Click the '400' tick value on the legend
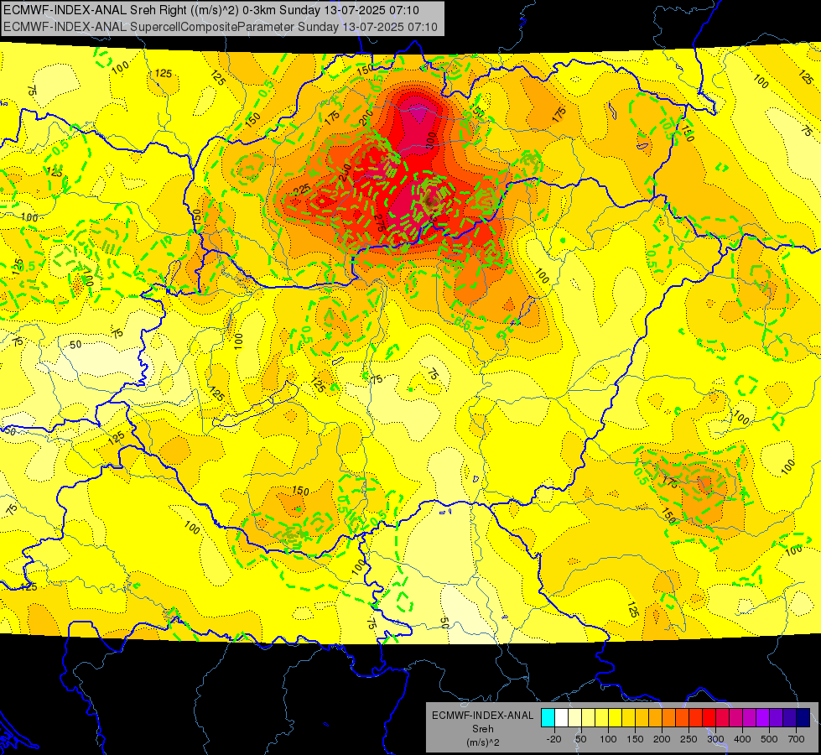 [x=742, y=739]
